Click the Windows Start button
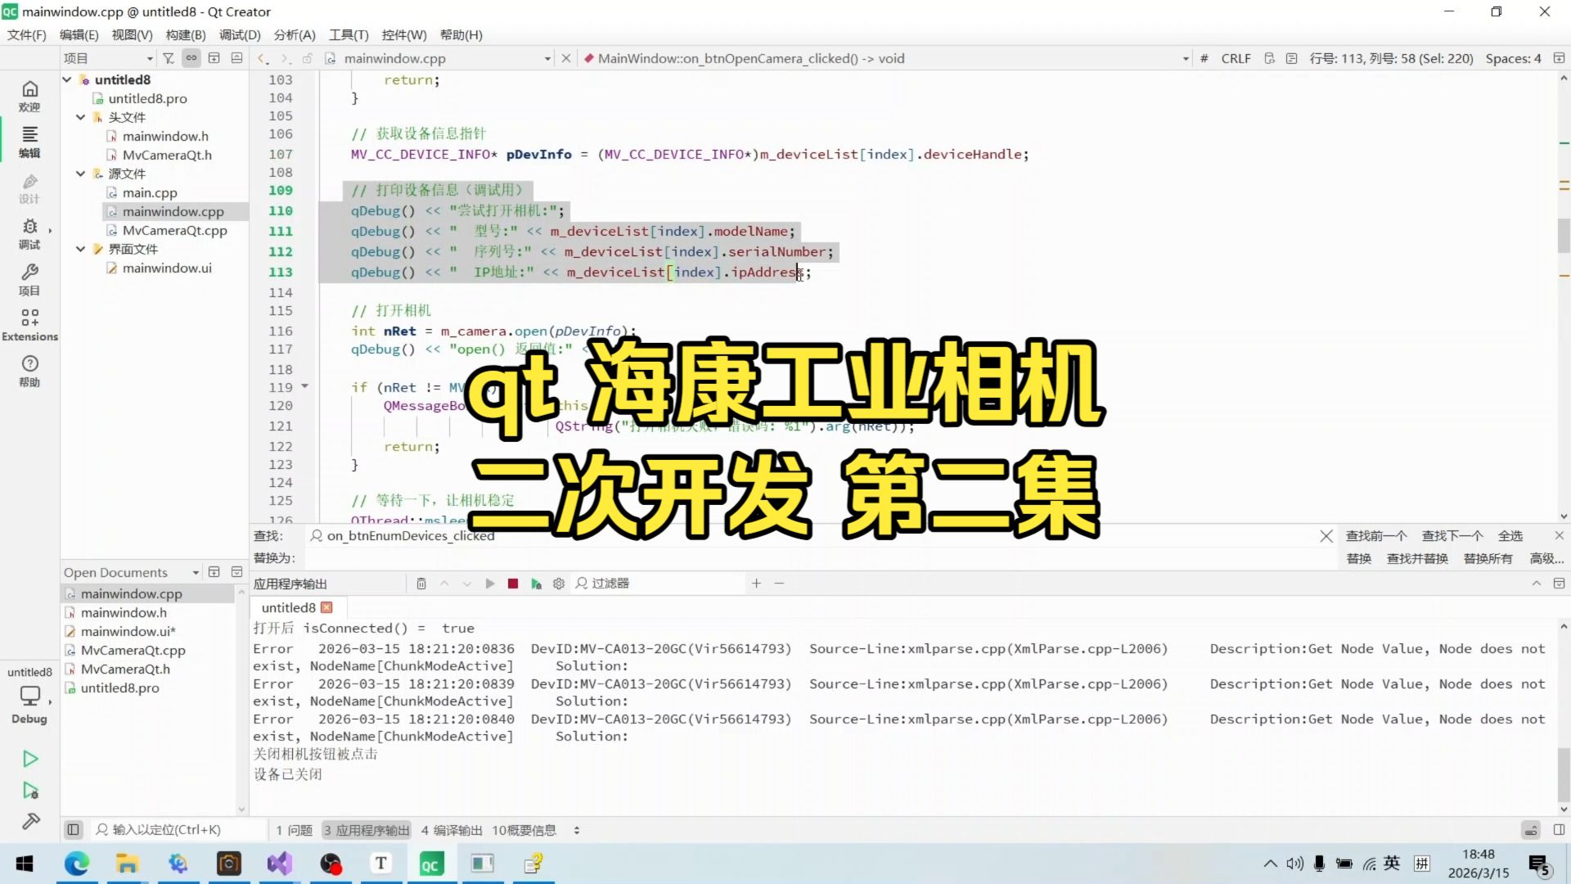 pos(25,864)
